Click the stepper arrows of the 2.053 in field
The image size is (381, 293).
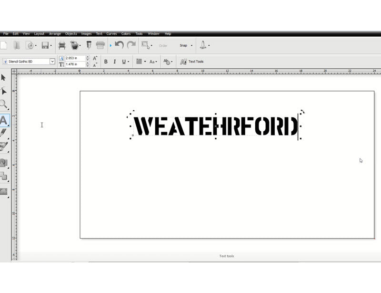point(88,58)
